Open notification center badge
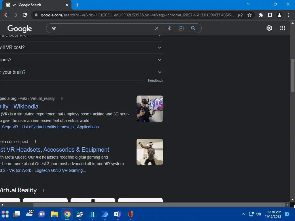This screenshot has width=295, height=221. (287, 214)
